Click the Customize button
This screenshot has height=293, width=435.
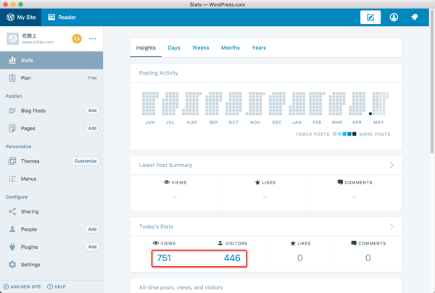point(86,161)
